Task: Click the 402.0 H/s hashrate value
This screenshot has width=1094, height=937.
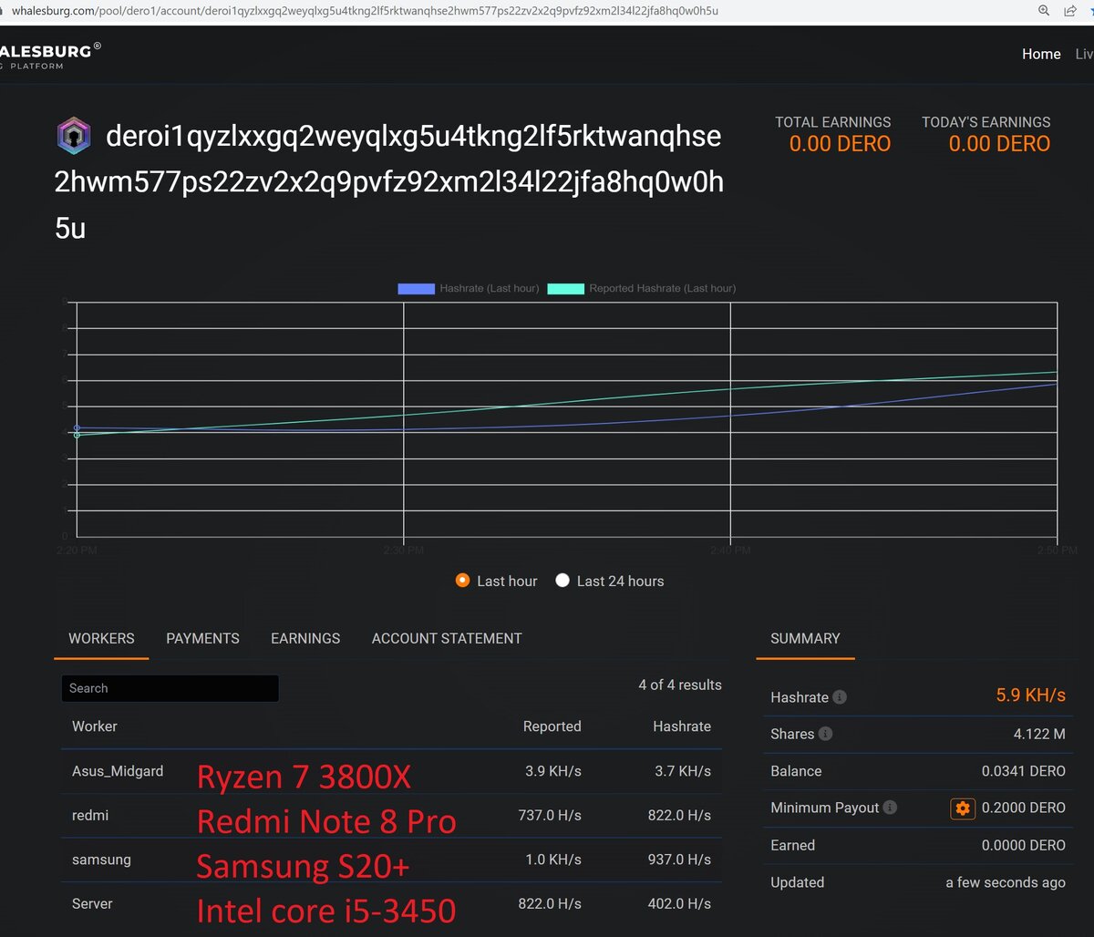Action: click(x=679, y=903)
